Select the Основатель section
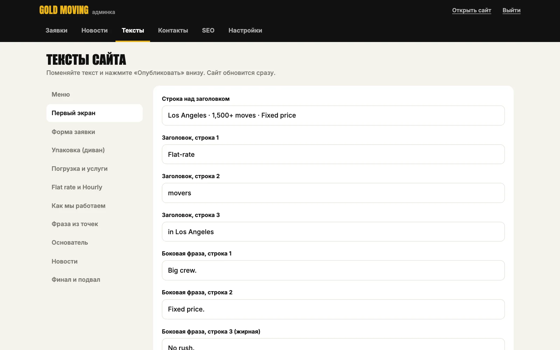 [94, 243]
